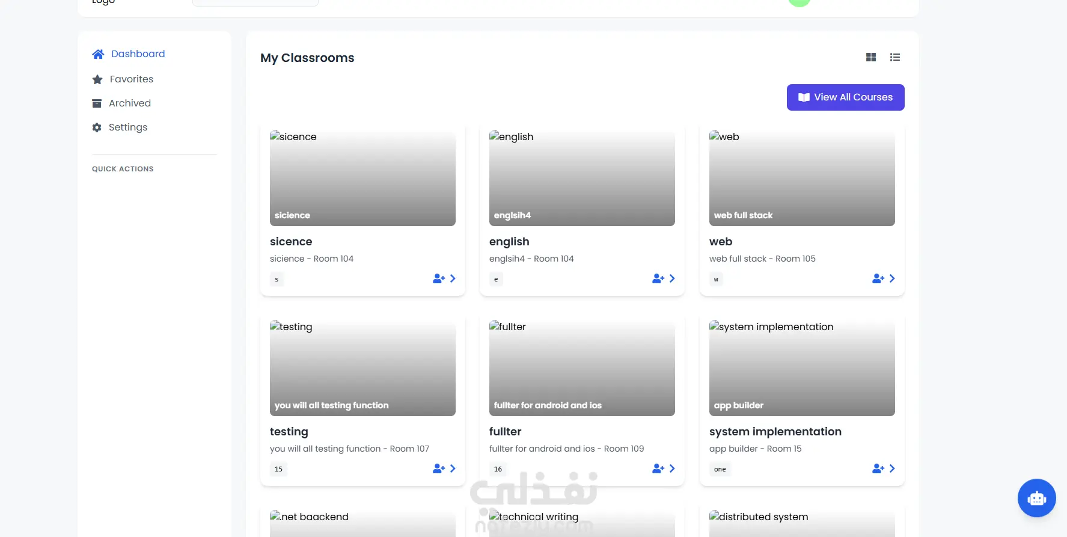Open web classroom via chevron arrow
This screenshot has height=537, width=1067.
click(x=892, y=278)
